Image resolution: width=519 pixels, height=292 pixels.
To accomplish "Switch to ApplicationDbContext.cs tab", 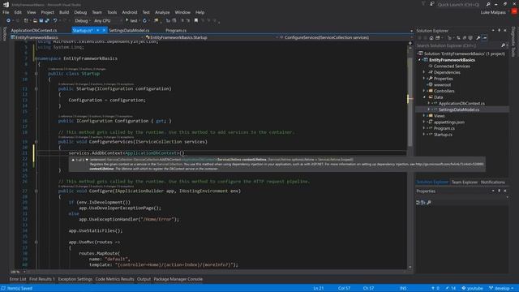I will [x=34, y=30].
